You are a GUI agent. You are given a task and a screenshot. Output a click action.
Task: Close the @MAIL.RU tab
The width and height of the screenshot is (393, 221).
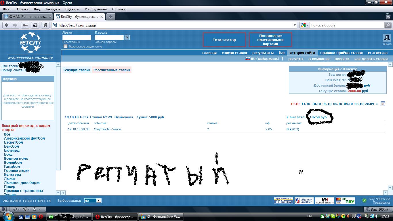[50, 17]
